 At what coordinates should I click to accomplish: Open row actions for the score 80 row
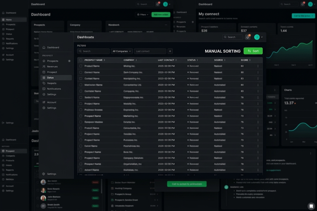point(258,85)
